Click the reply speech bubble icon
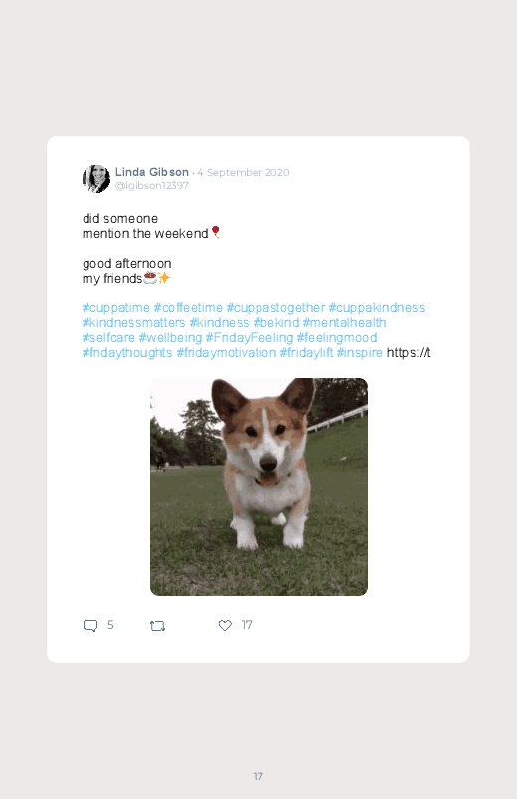This screenshot has width=517, height=799. (90, 625)
